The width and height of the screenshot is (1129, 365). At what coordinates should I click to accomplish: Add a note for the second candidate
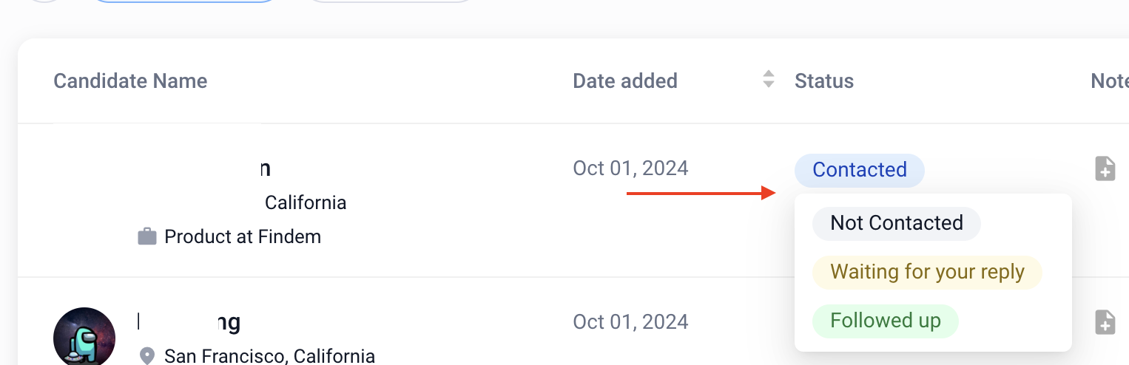(1105, 321)
